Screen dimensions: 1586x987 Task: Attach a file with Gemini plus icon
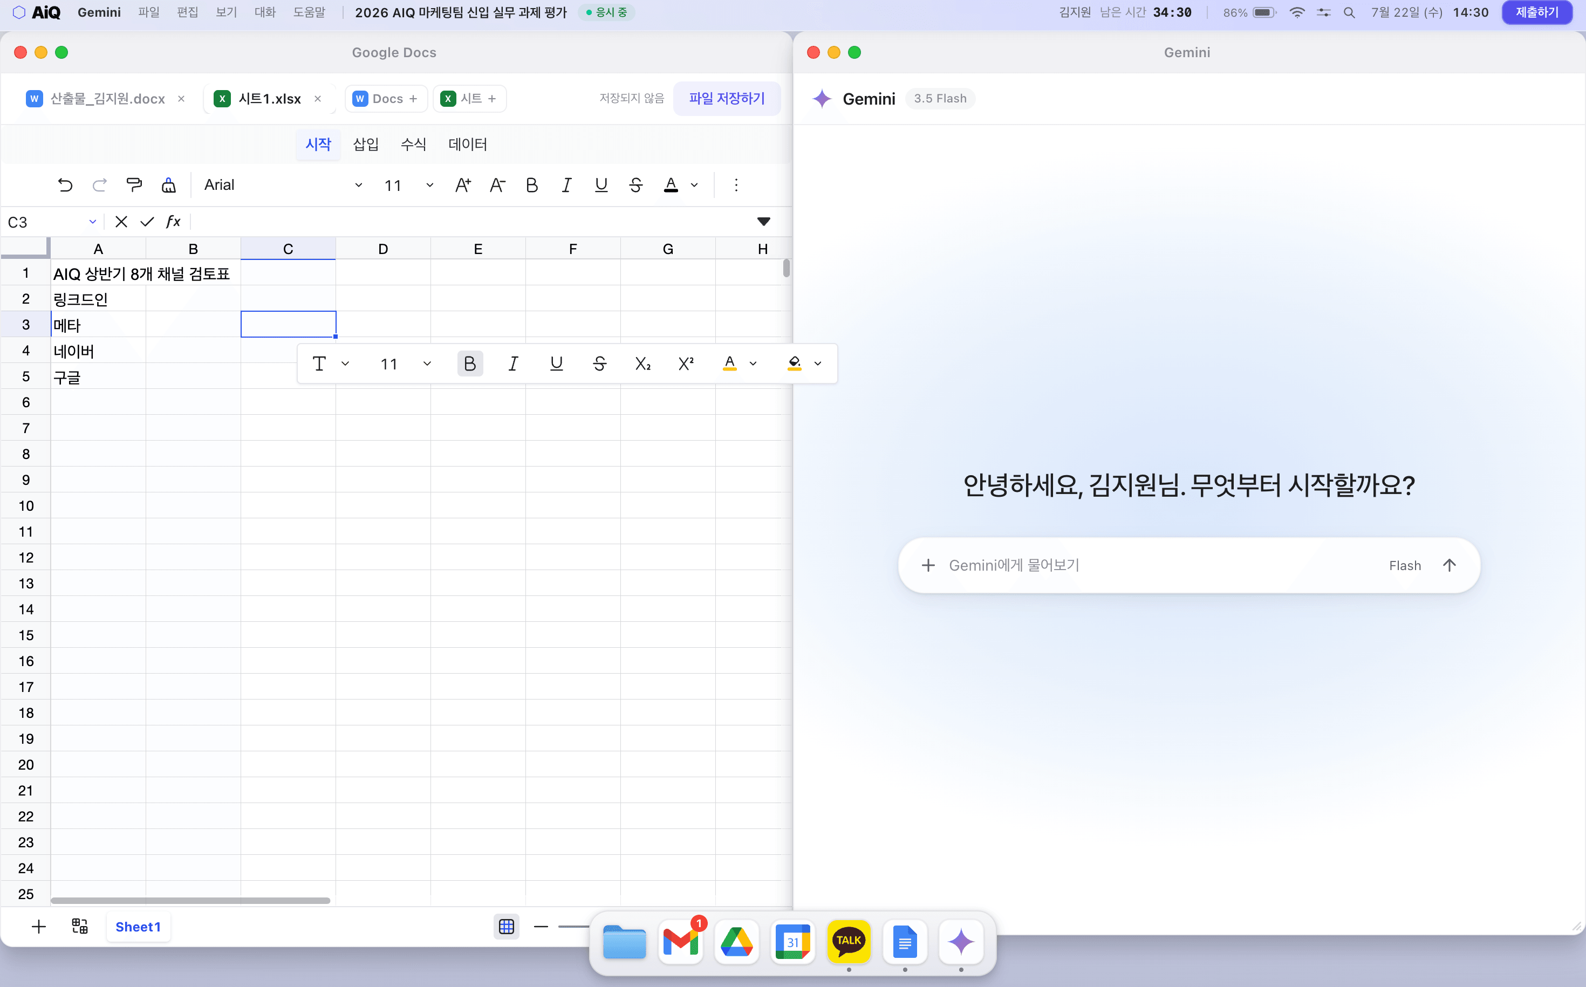coord(928,565)
